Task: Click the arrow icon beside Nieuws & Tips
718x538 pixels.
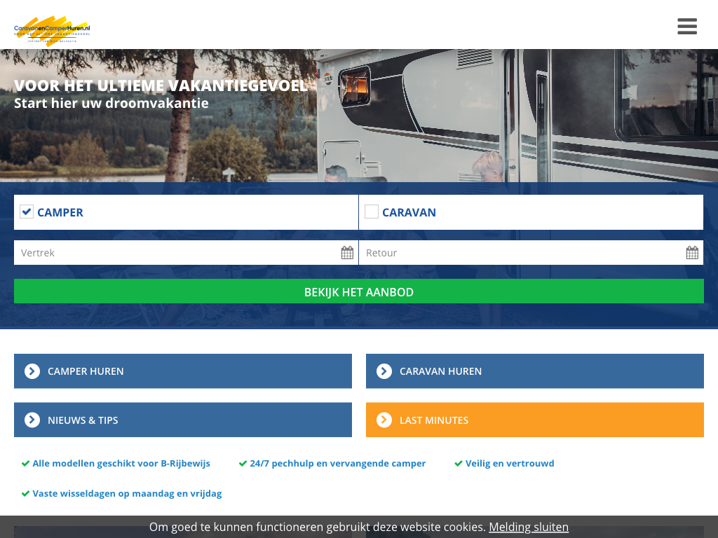Action: tap(32, 420)
